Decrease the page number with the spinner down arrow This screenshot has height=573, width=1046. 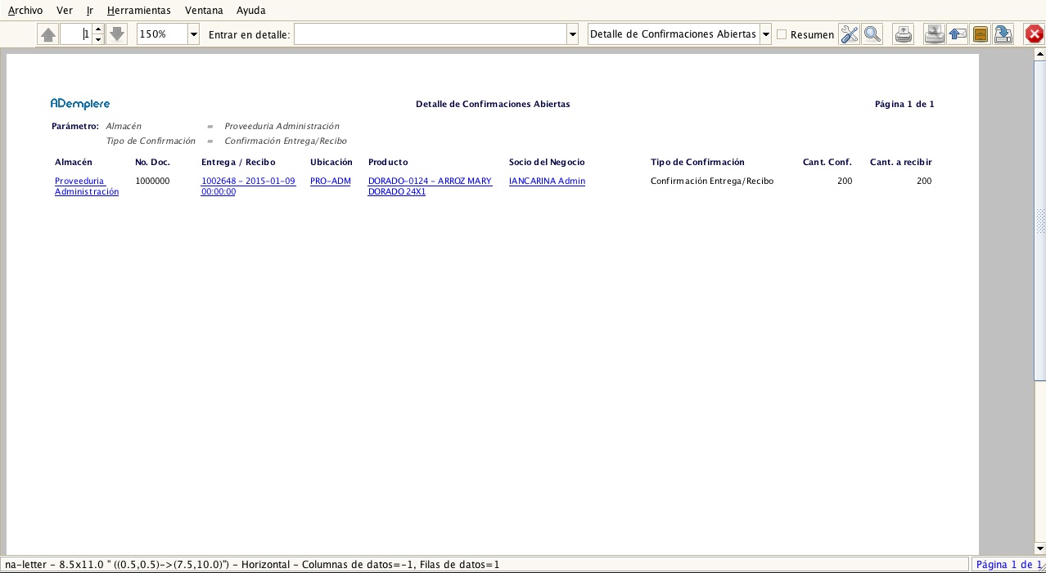pyautogui.click(x=98, y=39)
